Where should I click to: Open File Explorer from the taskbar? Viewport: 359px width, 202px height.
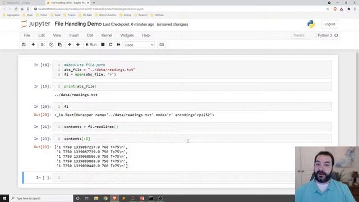(x=96, y=198)
